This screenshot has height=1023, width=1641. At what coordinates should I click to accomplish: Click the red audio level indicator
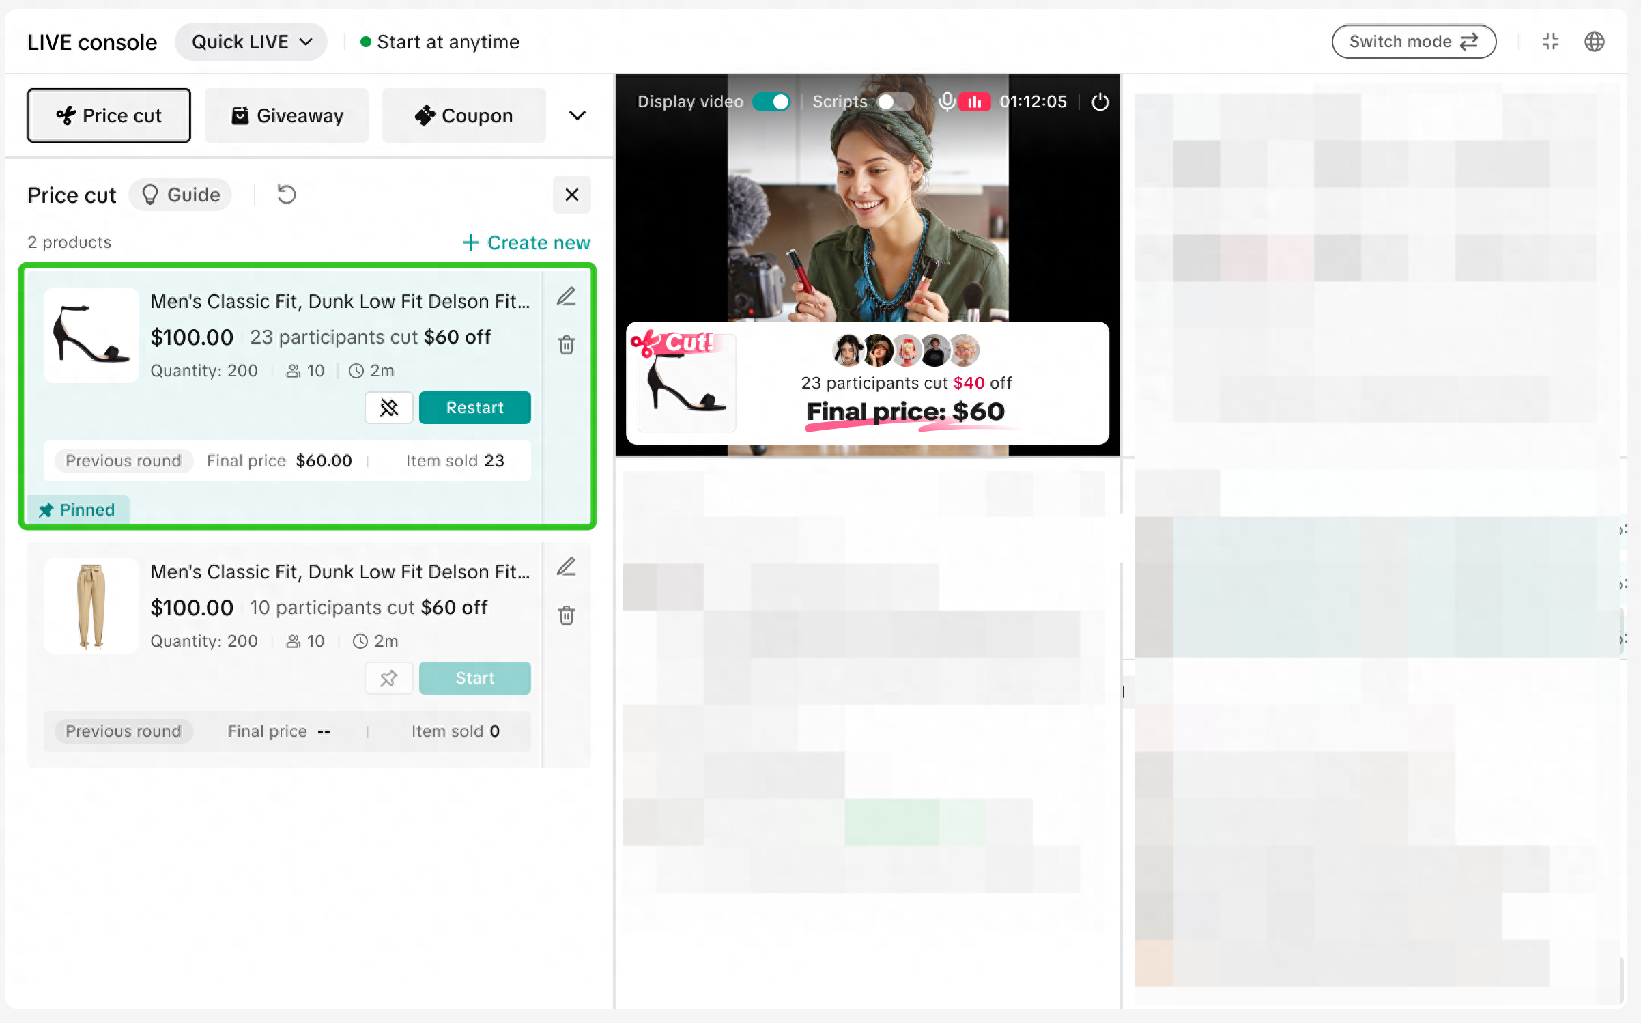click(x=975, y=102)
